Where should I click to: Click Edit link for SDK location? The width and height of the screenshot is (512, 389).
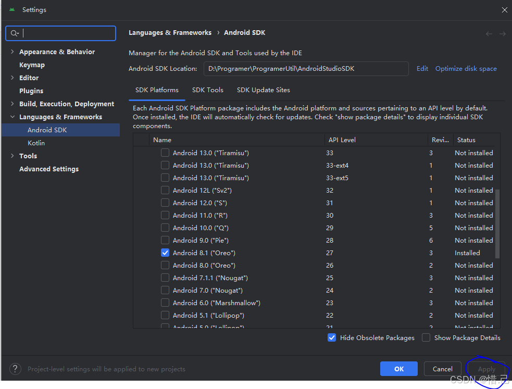(x=422, y=69)
